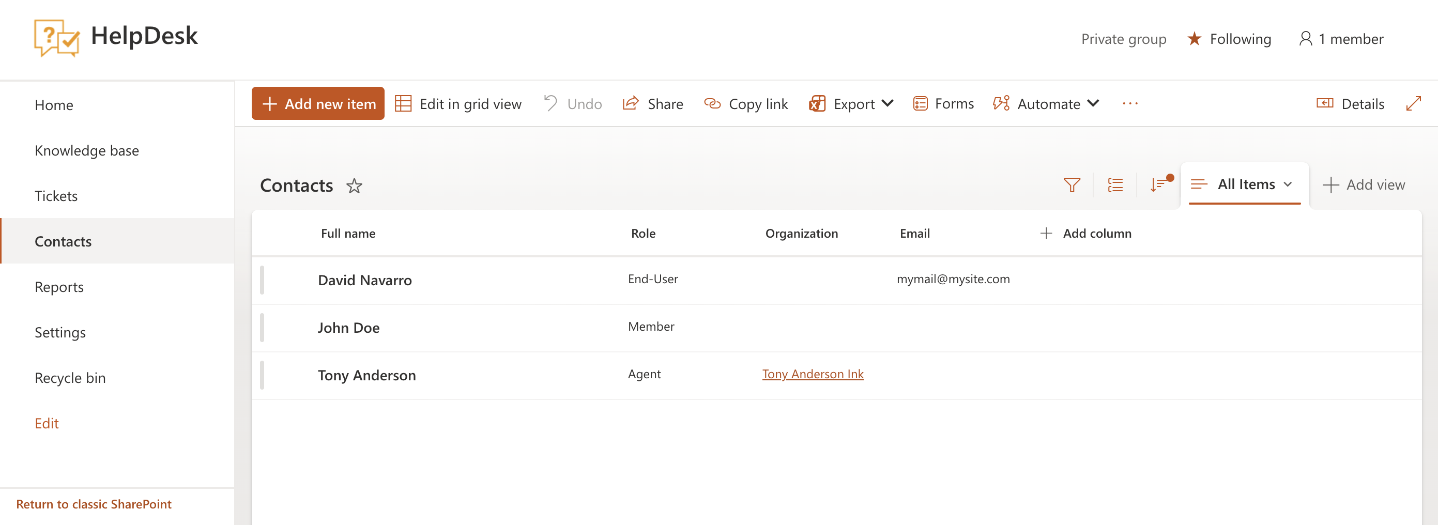1438x525 pixels.
Task: Open the Details pane
Action: pyautogui.click(x=1350, y=104)
